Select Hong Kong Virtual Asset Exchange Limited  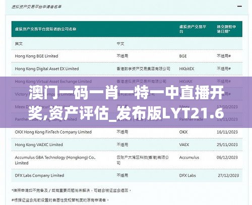(53, 82)
